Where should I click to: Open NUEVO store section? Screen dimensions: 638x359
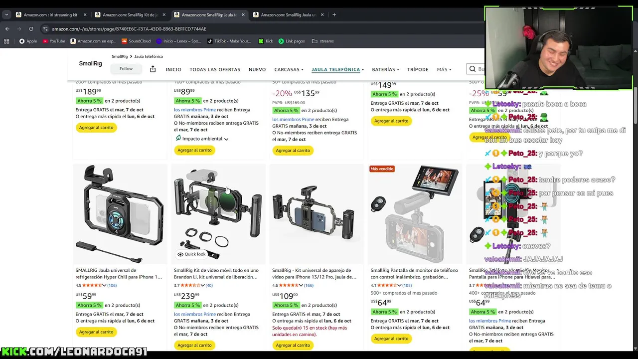257,69
